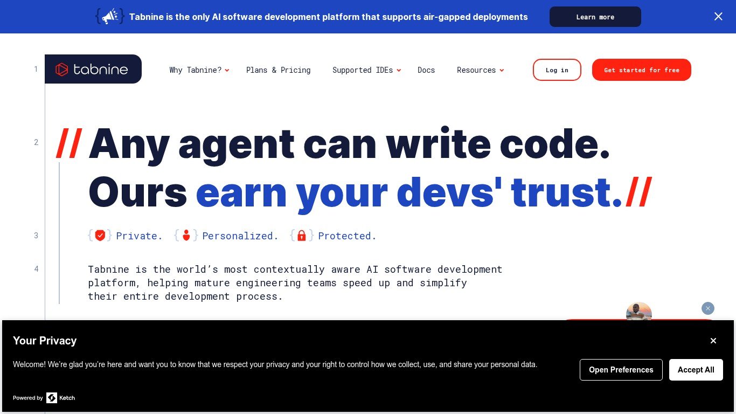736x414 pixels.
Task: Open Preferences for privacy settings
Action: coord(621,370)
